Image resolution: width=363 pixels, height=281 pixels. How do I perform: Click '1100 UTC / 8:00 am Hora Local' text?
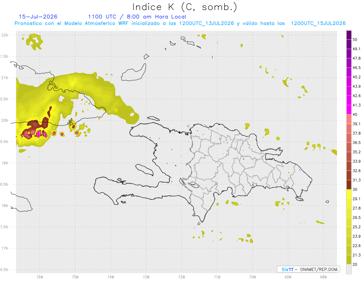[x=137, y=17]
